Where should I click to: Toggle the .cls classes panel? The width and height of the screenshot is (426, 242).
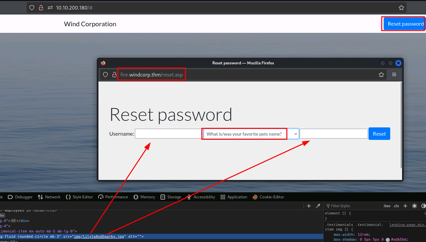coord(396,206)
